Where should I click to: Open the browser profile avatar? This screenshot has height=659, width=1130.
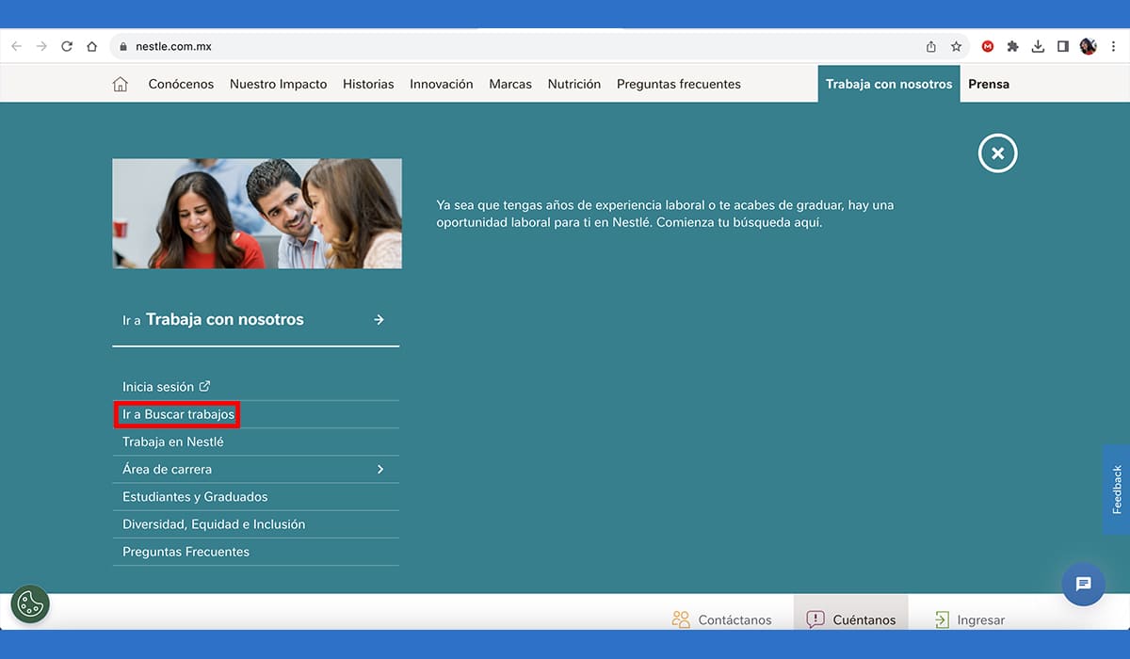pos(1089,46)
